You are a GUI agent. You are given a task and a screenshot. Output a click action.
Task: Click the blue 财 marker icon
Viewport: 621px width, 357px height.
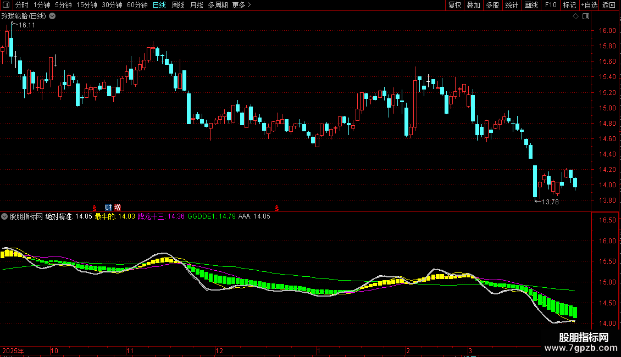pyautogui.click(x=108, y=208)
